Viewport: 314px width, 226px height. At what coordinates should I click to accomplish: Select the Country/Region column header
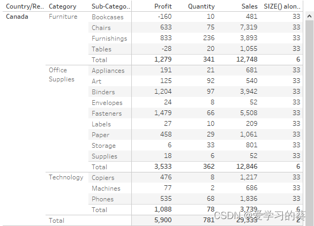point(25,6)
